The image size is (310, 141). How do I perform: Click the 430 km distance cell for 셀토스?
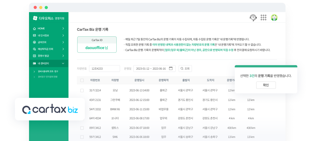[232, 128]
